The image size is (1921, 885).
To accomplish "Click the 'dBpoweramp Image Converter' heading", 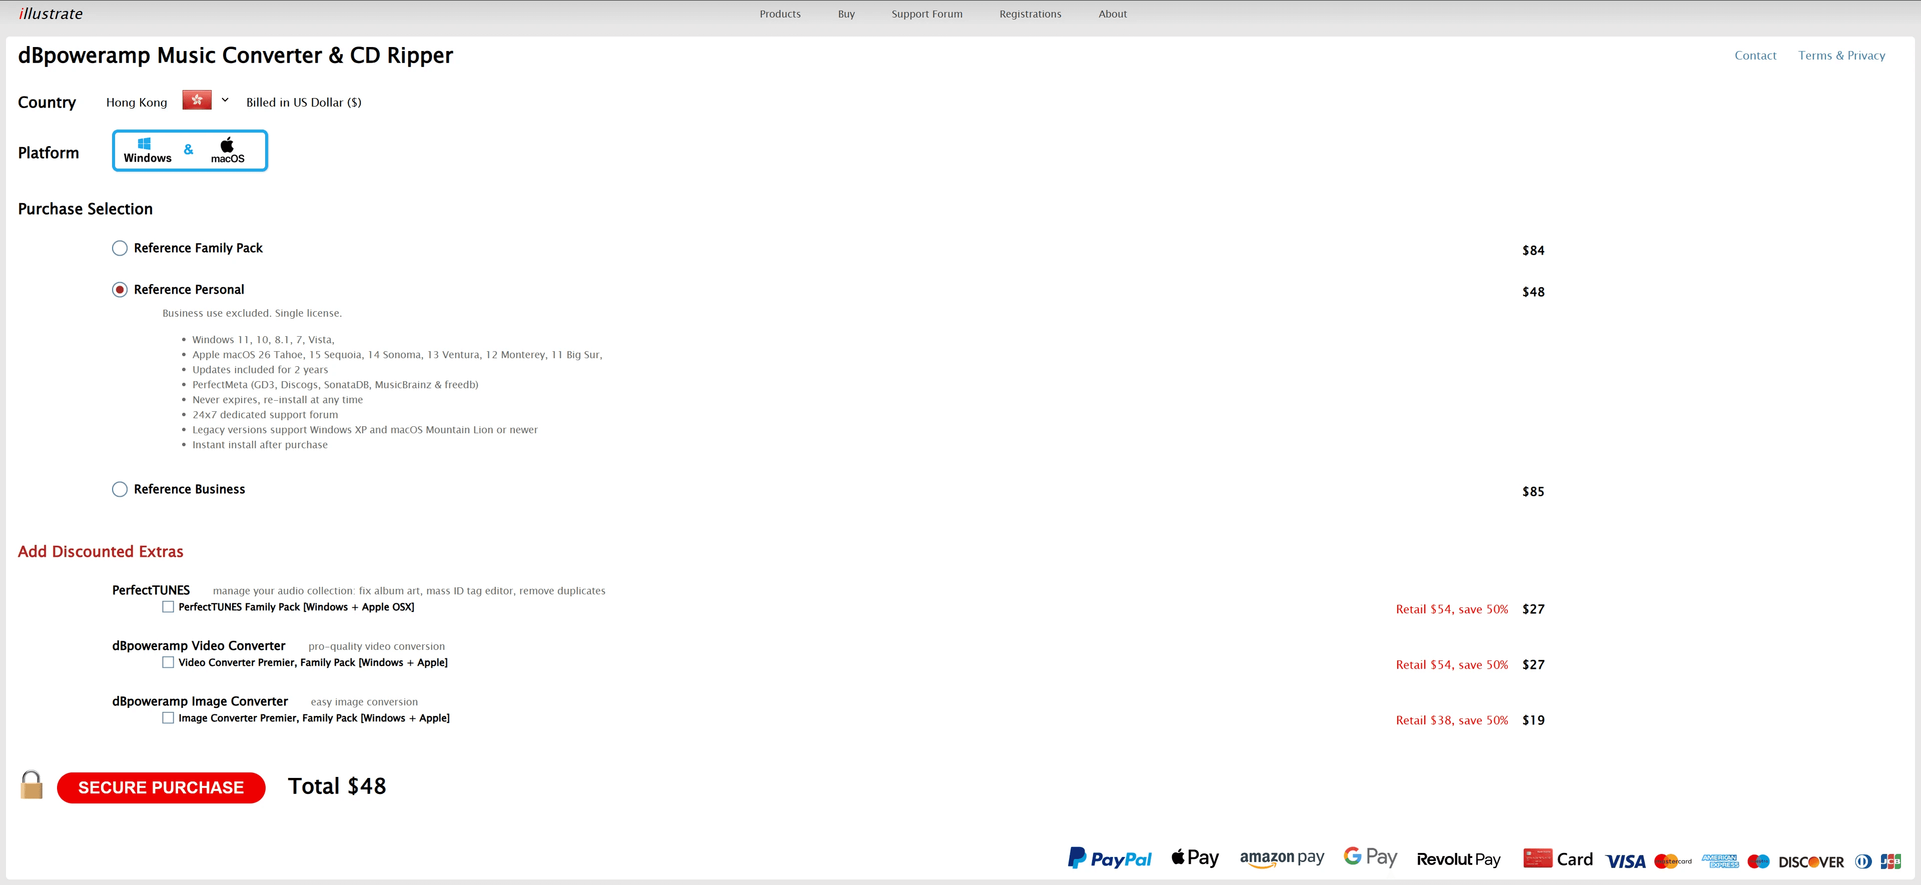I will click(x=200, y=701).
